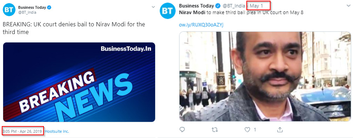Click verified badge beside right Business Today name
Screen dimensions: 353x138
click(x=218, y=6)
